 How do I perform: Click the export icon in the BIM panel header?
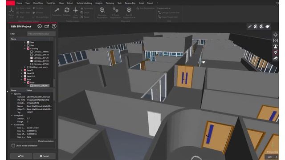(x=47, y=26)
